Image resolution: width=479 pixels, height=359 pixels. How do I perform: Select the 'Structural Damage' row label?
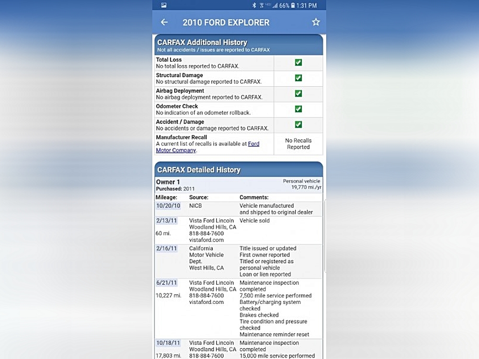pyautogui.click(x=179, y=75)
